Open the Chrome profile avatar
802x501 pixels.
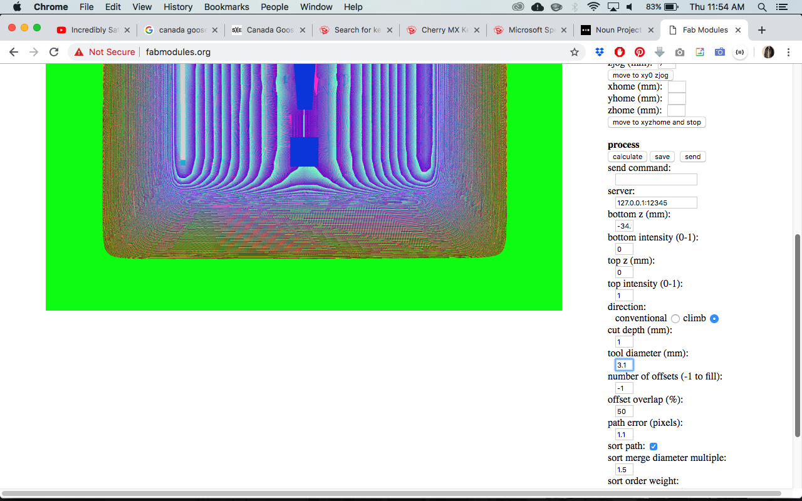768,52
